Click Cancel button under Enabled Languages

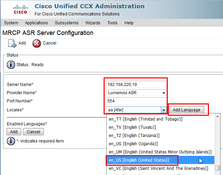click(33, 132)
